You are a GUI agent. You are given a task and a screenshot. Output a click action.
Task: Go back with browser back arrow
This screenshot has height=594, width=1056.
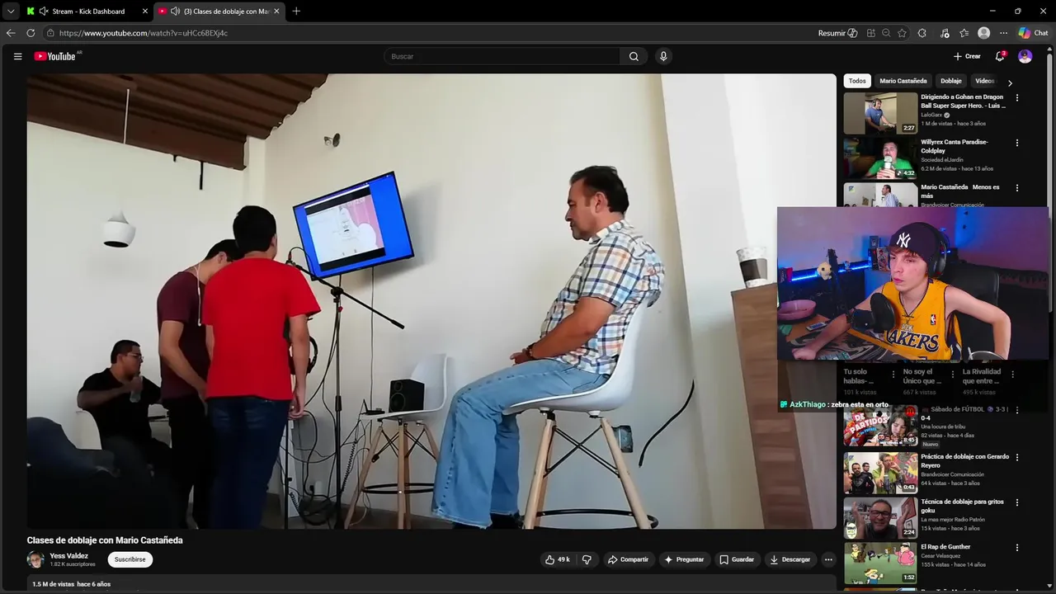(x=11, y=33)
